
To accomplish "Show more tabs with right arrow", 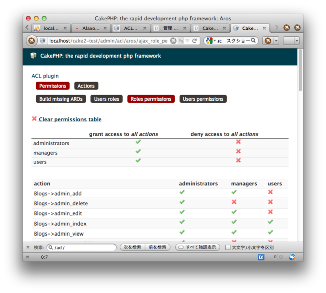I will [276, 27].
